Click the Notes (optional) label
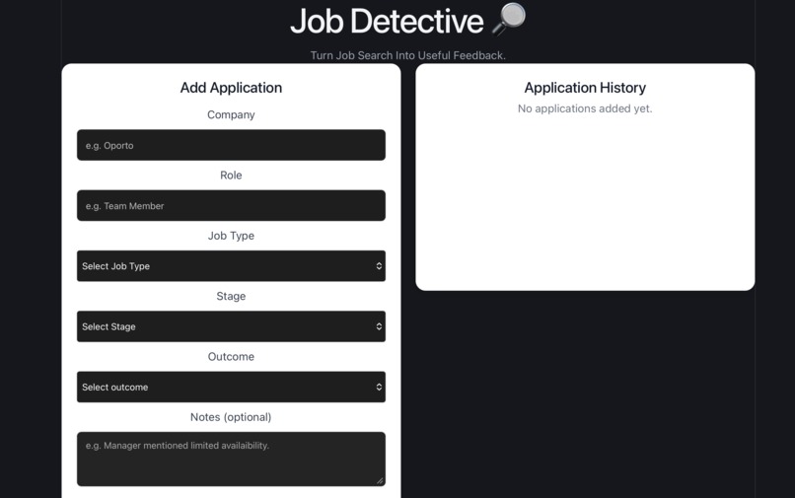 tap(231, 417)
